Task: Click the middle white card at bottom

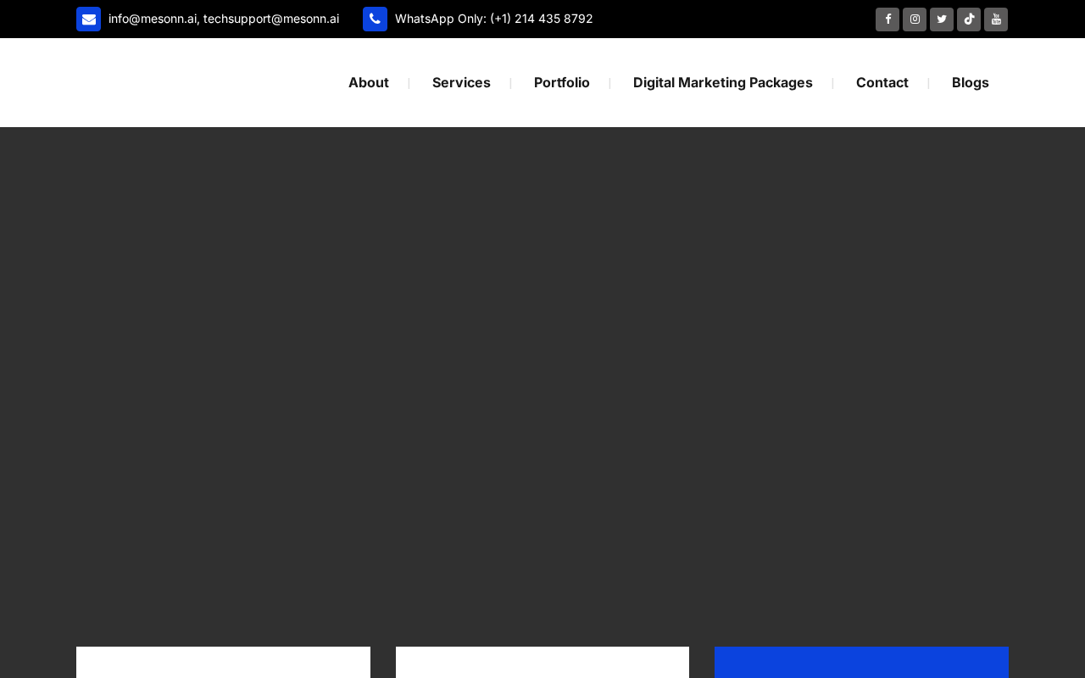Action: 542,663
